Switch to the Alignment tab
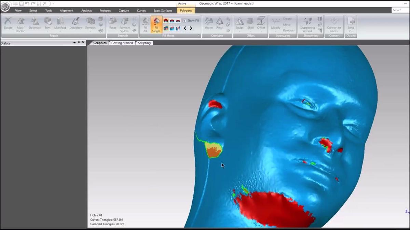This screenshot has height=230, width=410. coord(67,11)
